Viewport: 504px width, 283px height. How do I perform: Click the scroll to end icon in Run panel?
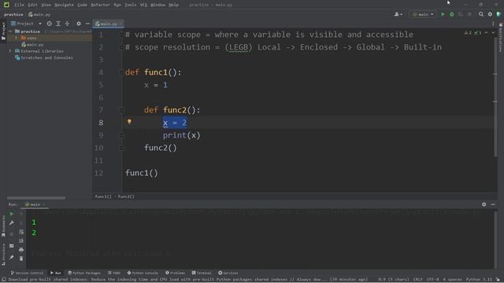21,241
